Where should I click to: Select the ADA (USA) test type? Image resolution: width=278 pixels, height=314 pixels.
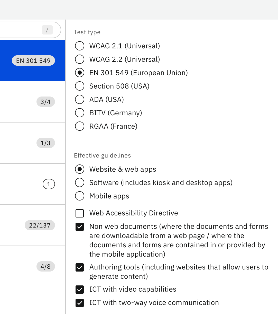pos(80,99)
